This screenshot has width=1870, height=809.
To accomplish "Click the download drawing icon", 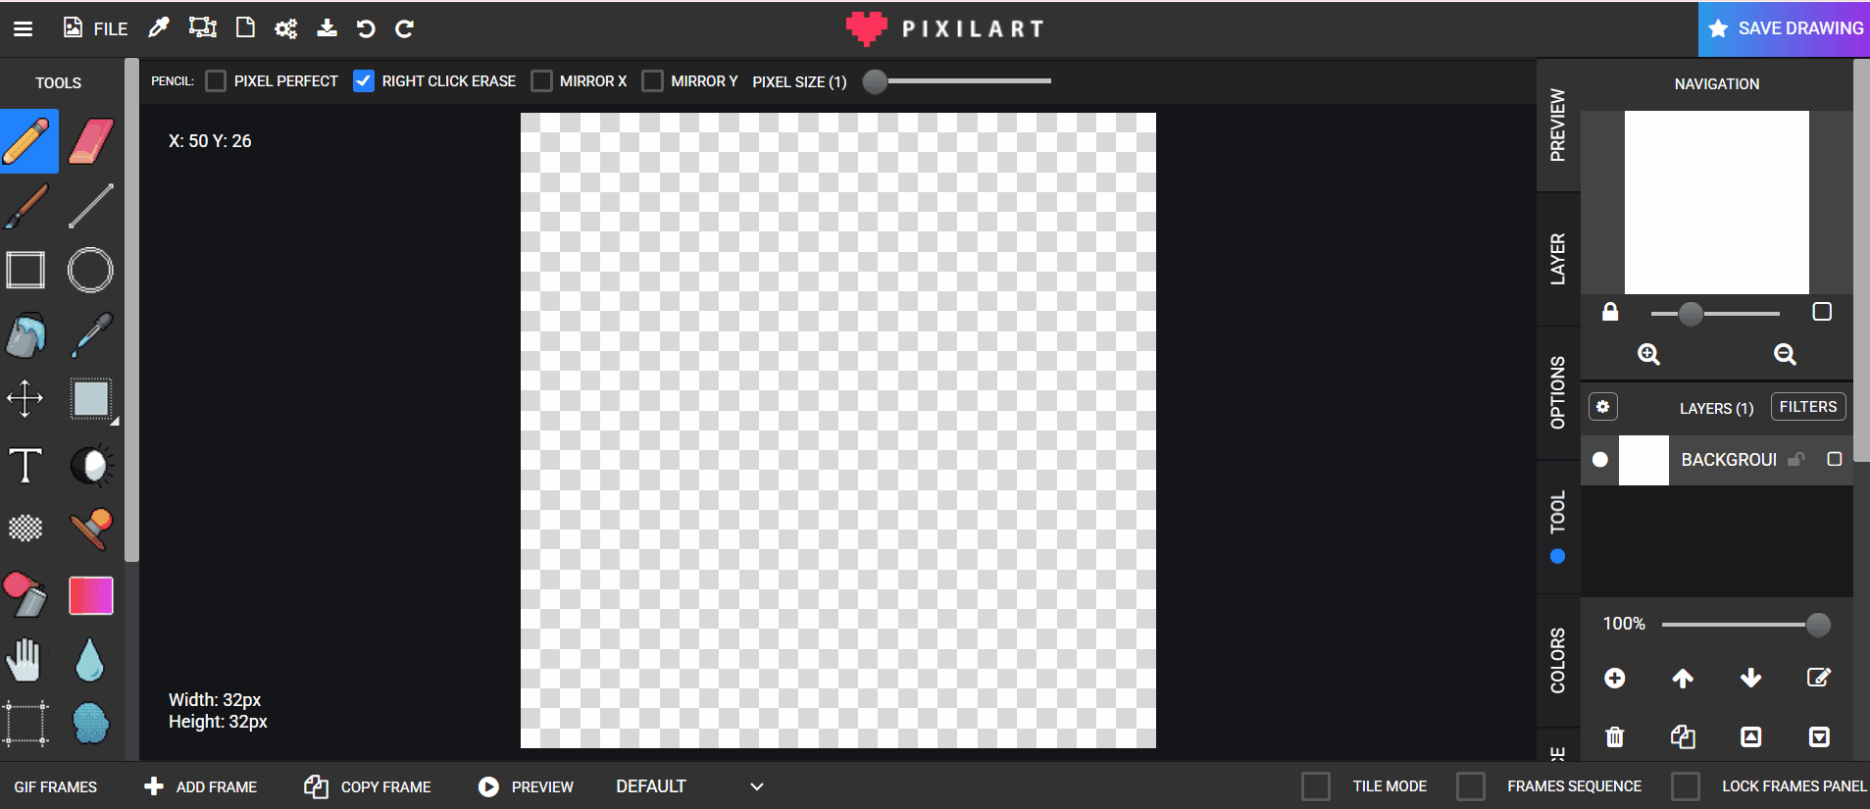I will [x=327, y=28].
